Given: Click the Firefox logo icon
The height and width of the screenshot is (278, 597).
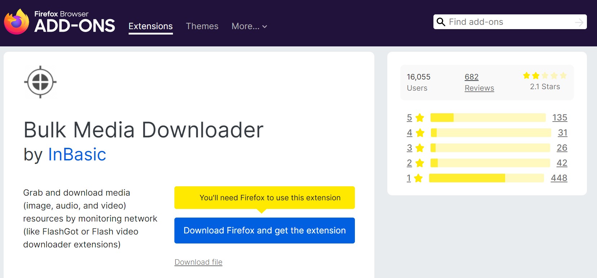Looking at the screenshot, I should tap(17, 22).
